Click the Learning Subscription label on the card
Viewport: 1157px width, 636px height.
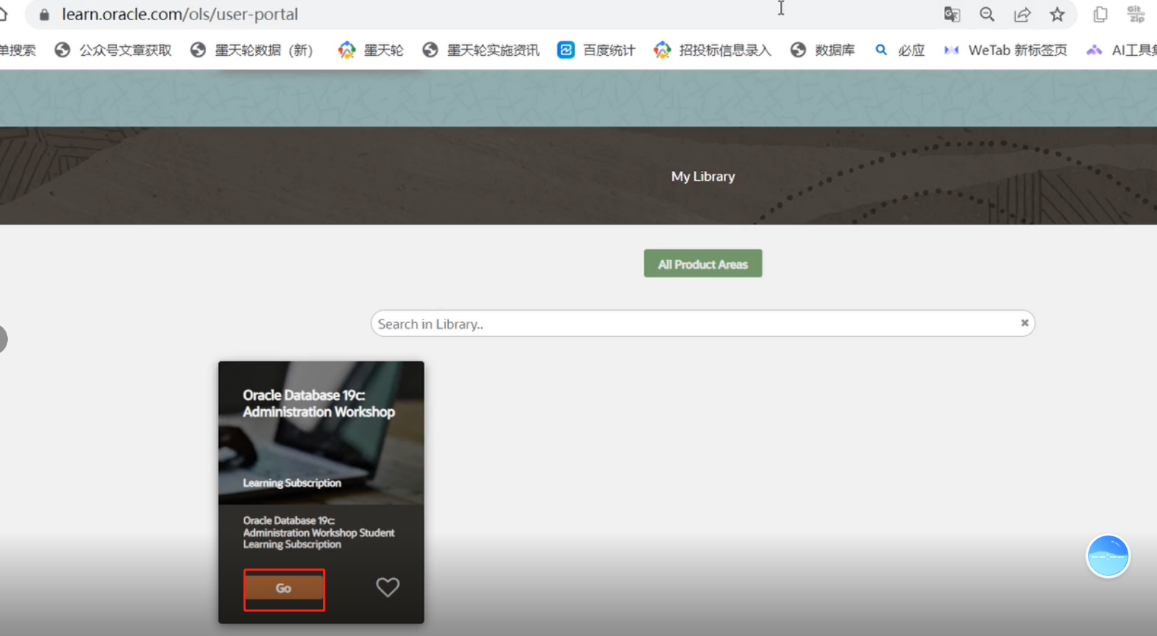click(292, 483)
